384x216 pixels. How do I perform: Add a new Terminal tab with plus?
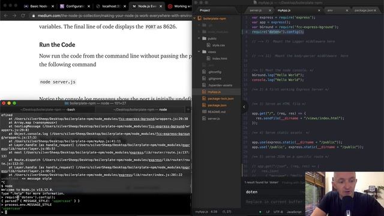188,110
